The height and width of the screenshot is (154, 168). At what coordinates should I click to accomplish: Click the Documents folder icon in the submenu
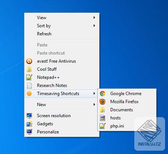(x=103, y=110)
